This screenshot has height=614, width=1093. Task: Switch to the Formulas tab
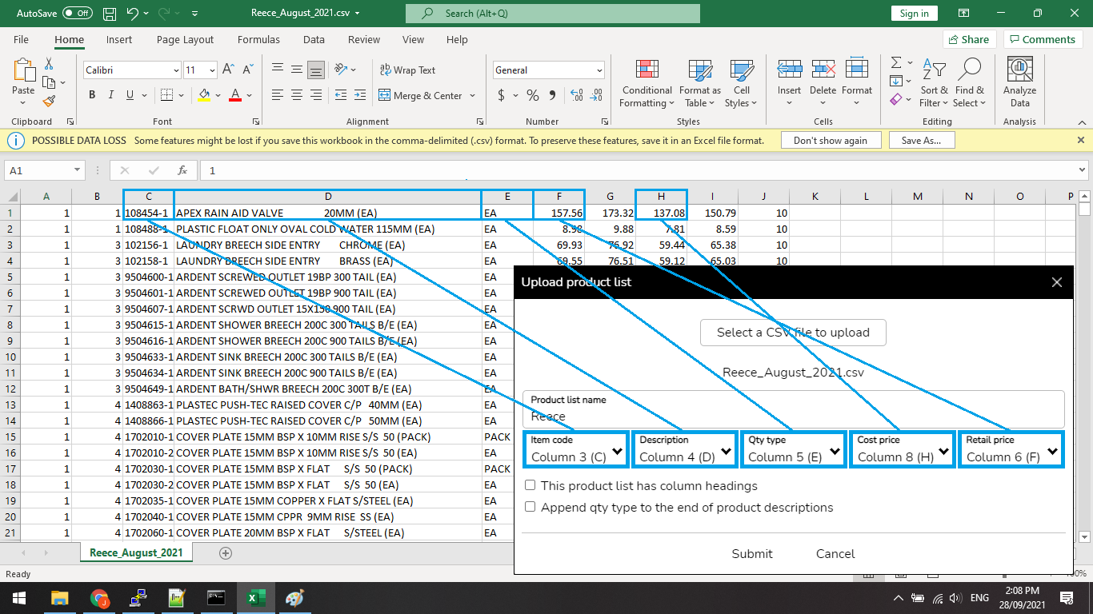click(258, 39)
